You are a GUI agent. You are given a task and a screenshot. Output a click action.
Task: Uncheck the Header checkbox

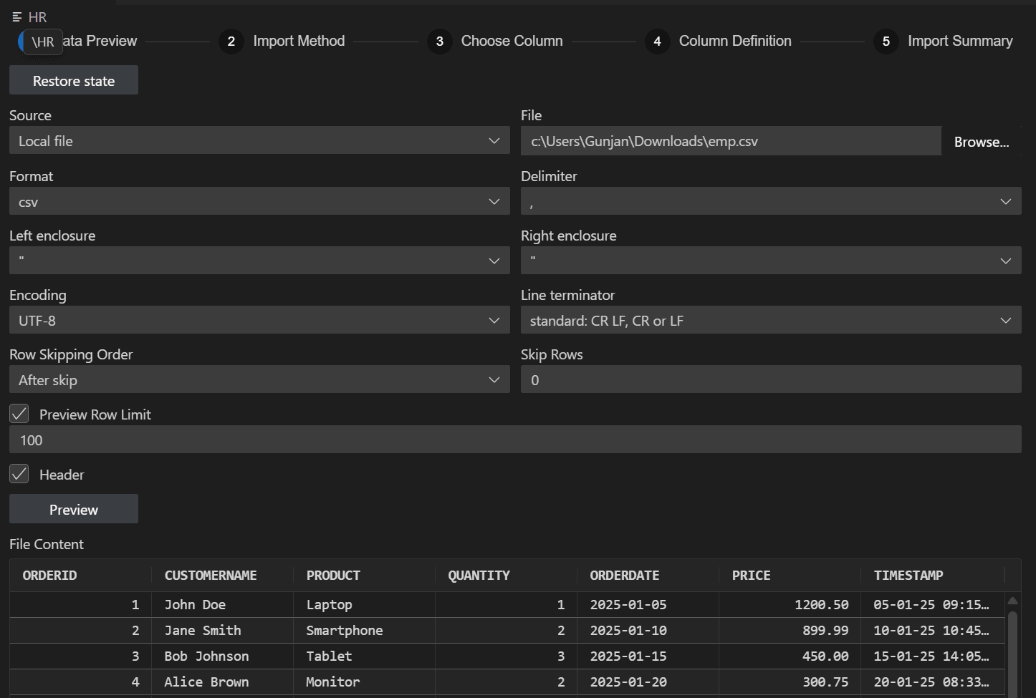click(19, 474)
